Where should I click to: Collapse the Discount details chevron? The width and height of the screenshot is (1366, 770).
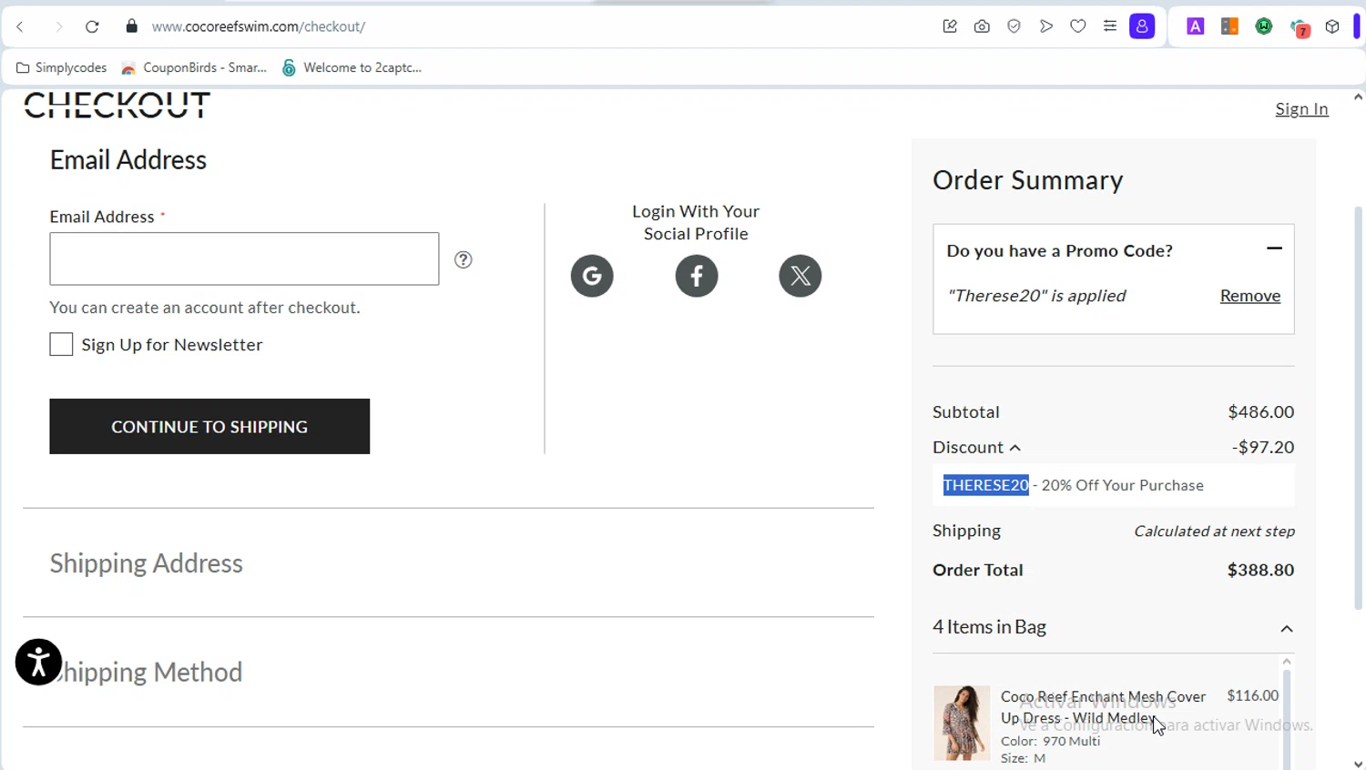1015,448
